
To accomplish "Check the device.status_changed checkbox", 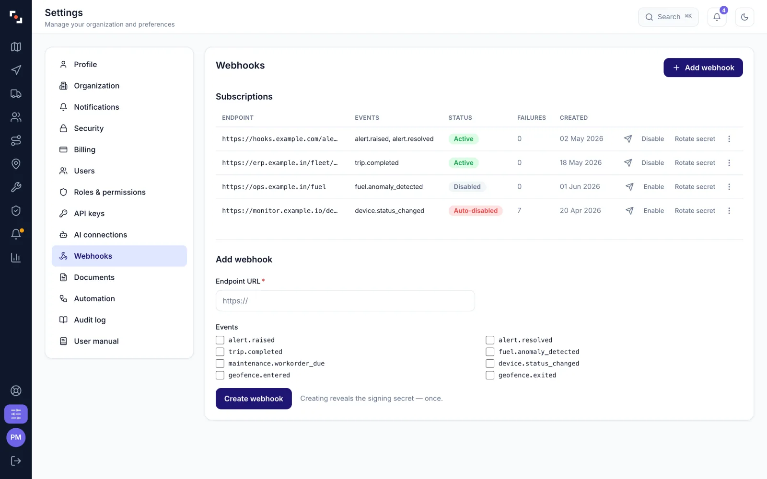I will [490, 364].
